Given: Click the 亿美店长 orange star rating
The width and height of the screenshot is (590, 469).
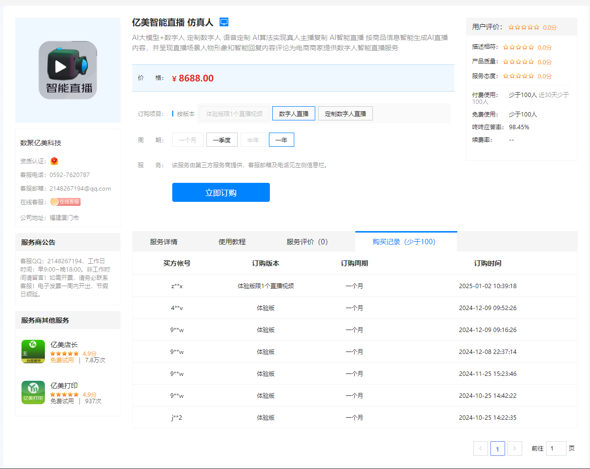Looking at the screenshot, I should (64, 353).
